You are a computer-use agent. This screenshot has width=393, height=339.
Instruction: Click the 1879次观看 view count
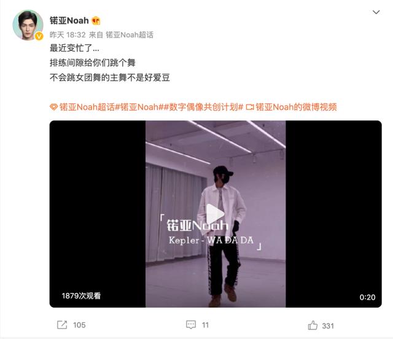tap(81, 296)
